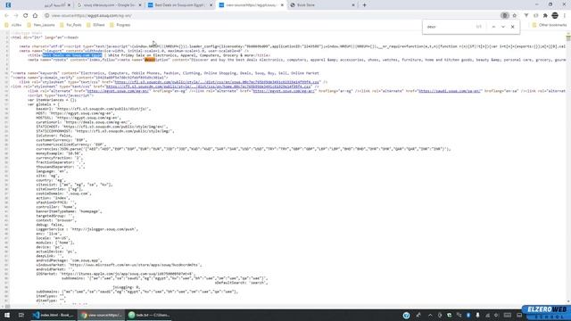The width and height of the screenshot is (571, 321).
Task: Open the todo.txt taskbar application
Action: pos(149,315)
